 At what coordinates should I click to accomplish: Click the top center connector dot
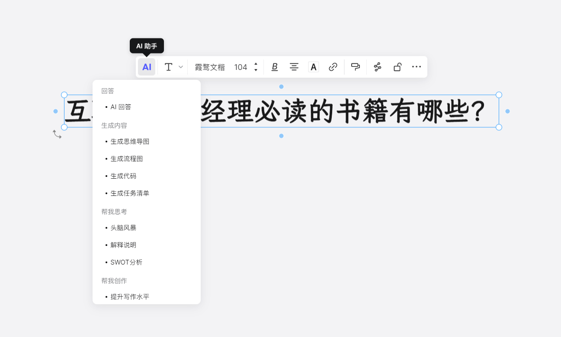click(x=281, y=87)
